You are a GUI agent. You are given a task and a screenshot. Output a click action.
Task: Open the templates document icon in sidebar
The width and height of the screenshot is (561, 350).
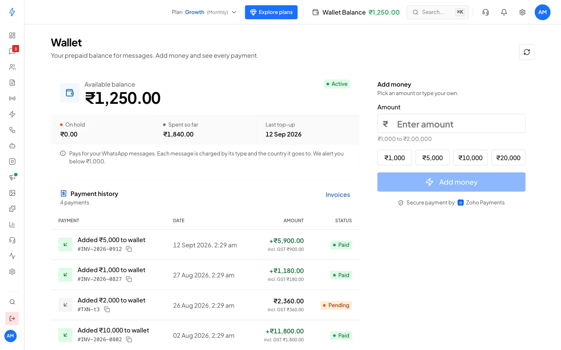[12, 83]
